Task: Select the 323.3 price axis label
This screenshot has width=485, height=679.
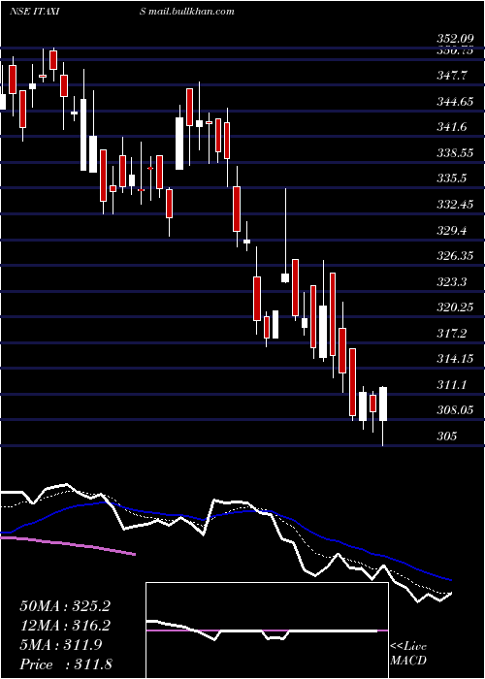Action: coord(452,282)
